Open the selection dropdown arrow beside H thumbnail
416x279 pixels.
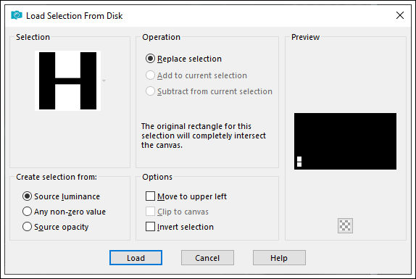tap(104, 80)
